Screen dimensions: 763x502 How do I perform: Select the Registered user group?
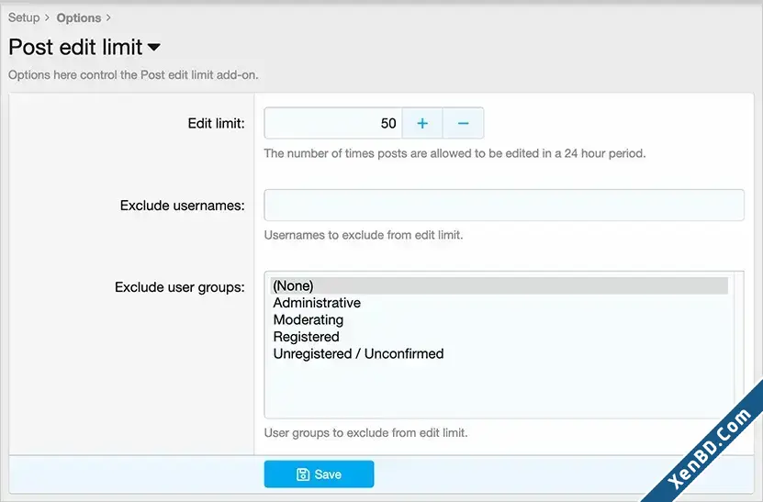click(499, 337)
